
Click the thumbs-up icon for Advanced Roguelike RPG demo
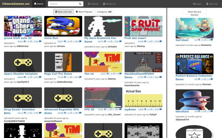pyautogui.click(x=71, y=113)
